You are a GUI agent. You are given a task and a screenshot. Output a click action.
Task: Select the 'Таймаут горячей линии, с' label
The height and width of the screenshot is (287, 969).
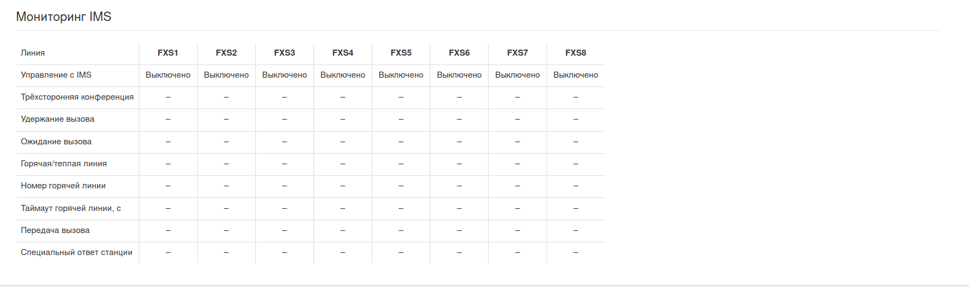(x=71, y=208)
